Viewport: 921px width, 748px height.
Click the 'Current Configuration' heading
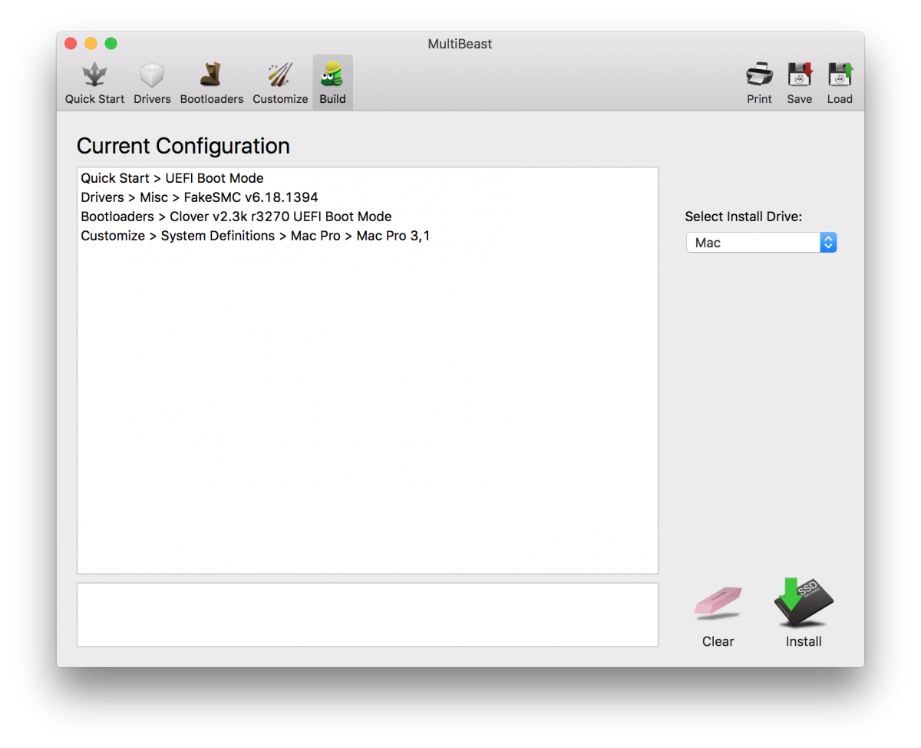183,146
